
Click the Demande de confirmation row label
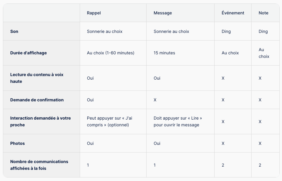37,100
